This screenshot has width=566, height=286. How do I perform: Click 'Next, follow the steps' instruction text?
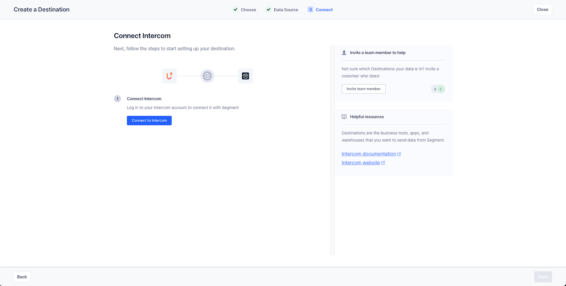pyautogui.click(x=174, y=48)
